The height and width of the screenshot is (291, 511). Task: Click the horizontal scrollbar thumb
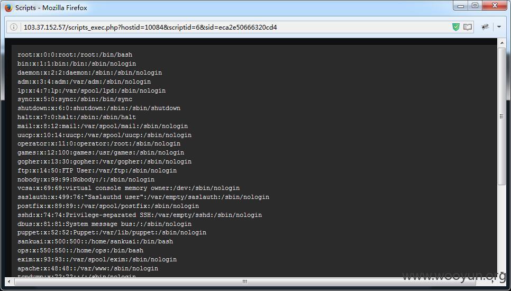tap(245, 281)
